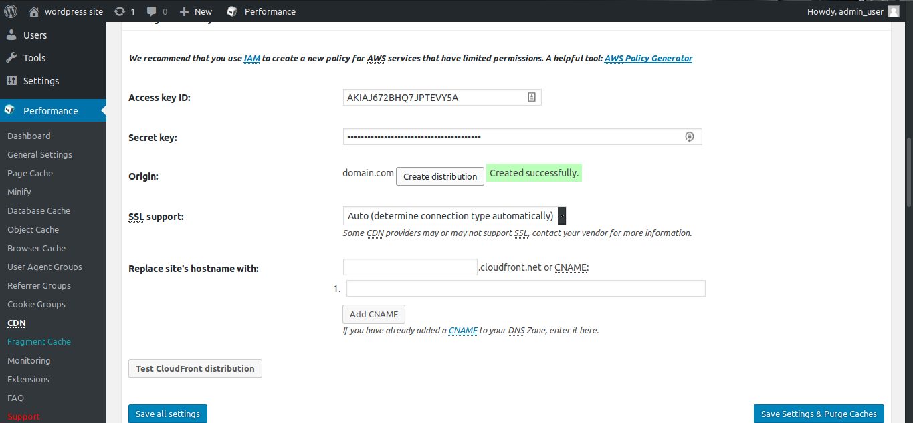Open the New content menu
Viewport: 913px width, 423px height.
196,11
